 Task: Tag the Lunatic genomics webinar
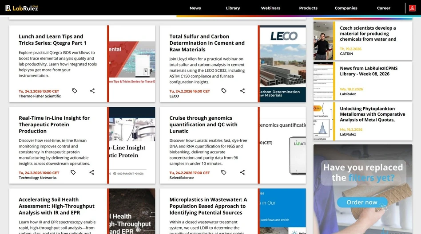pos(223,172)
